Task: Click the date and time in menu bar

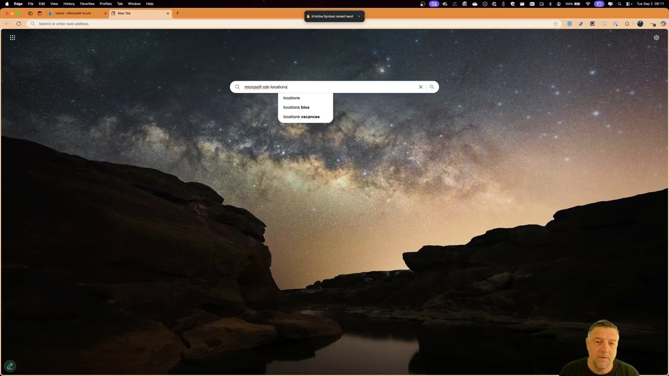Action: pos(650,4)
